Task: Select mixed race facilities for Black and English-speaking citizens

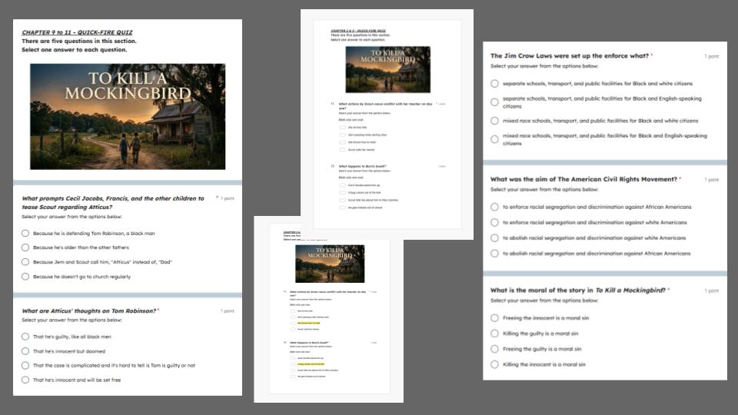Action: pos(494,139)
